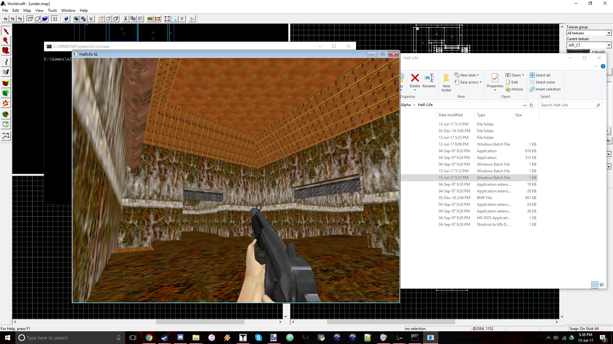Open the Easy access dropdown

[468, 82]
